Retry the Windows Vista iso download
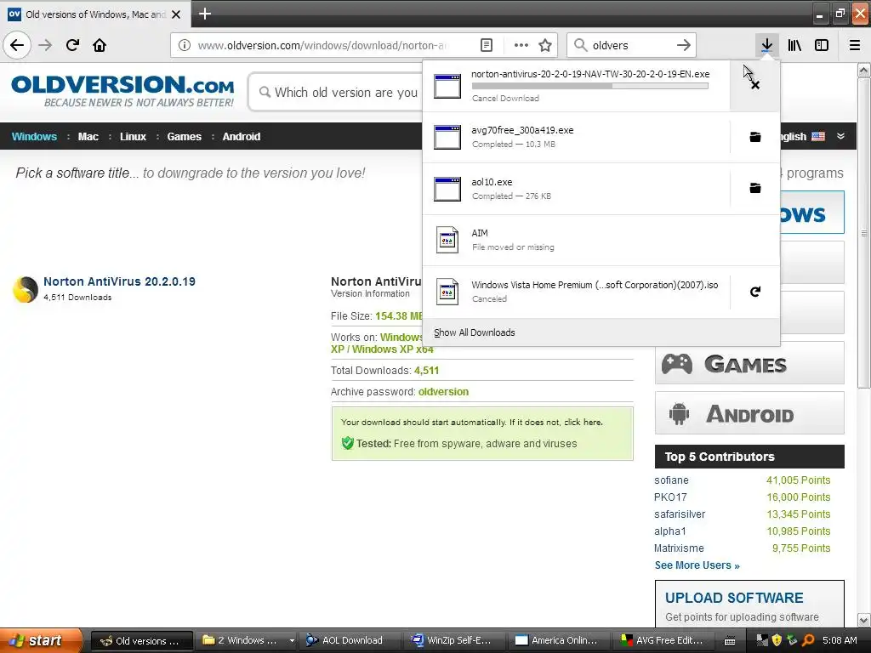871x653 pixels. coord(755,292)
